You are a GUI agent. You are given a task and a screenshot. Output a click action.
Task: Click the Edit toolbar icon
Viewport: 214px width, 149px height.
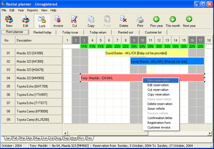click(25, 21)
